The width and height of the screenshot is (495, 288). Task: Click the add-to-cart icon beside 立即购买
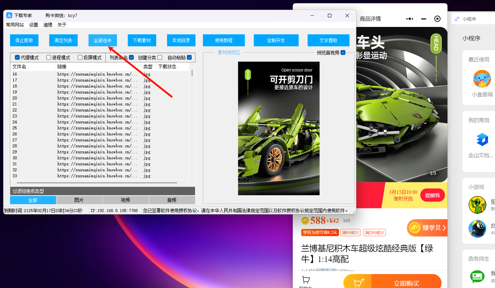[359, 283]
